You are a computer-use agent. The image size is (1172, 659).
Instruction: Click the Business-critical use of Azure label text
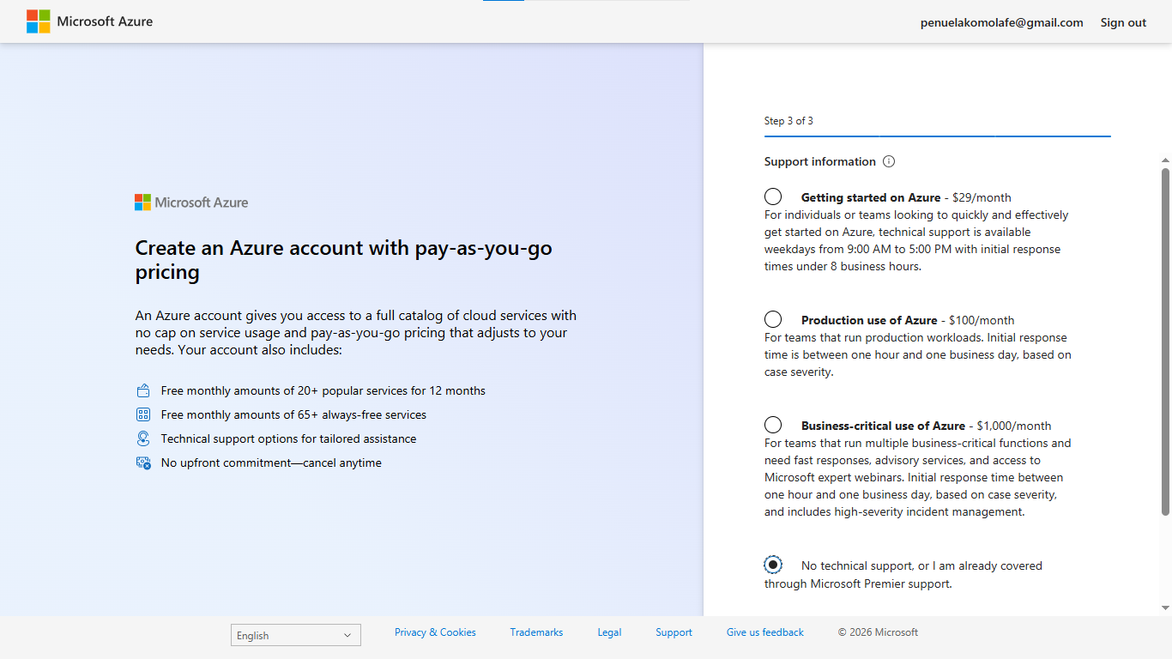click(x=883, y=426)
